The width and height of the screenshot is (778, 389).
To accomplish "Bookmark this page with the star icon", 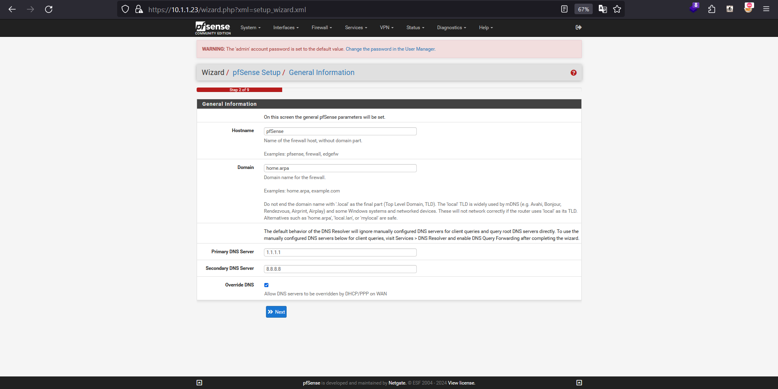I will tap(617, 9).
